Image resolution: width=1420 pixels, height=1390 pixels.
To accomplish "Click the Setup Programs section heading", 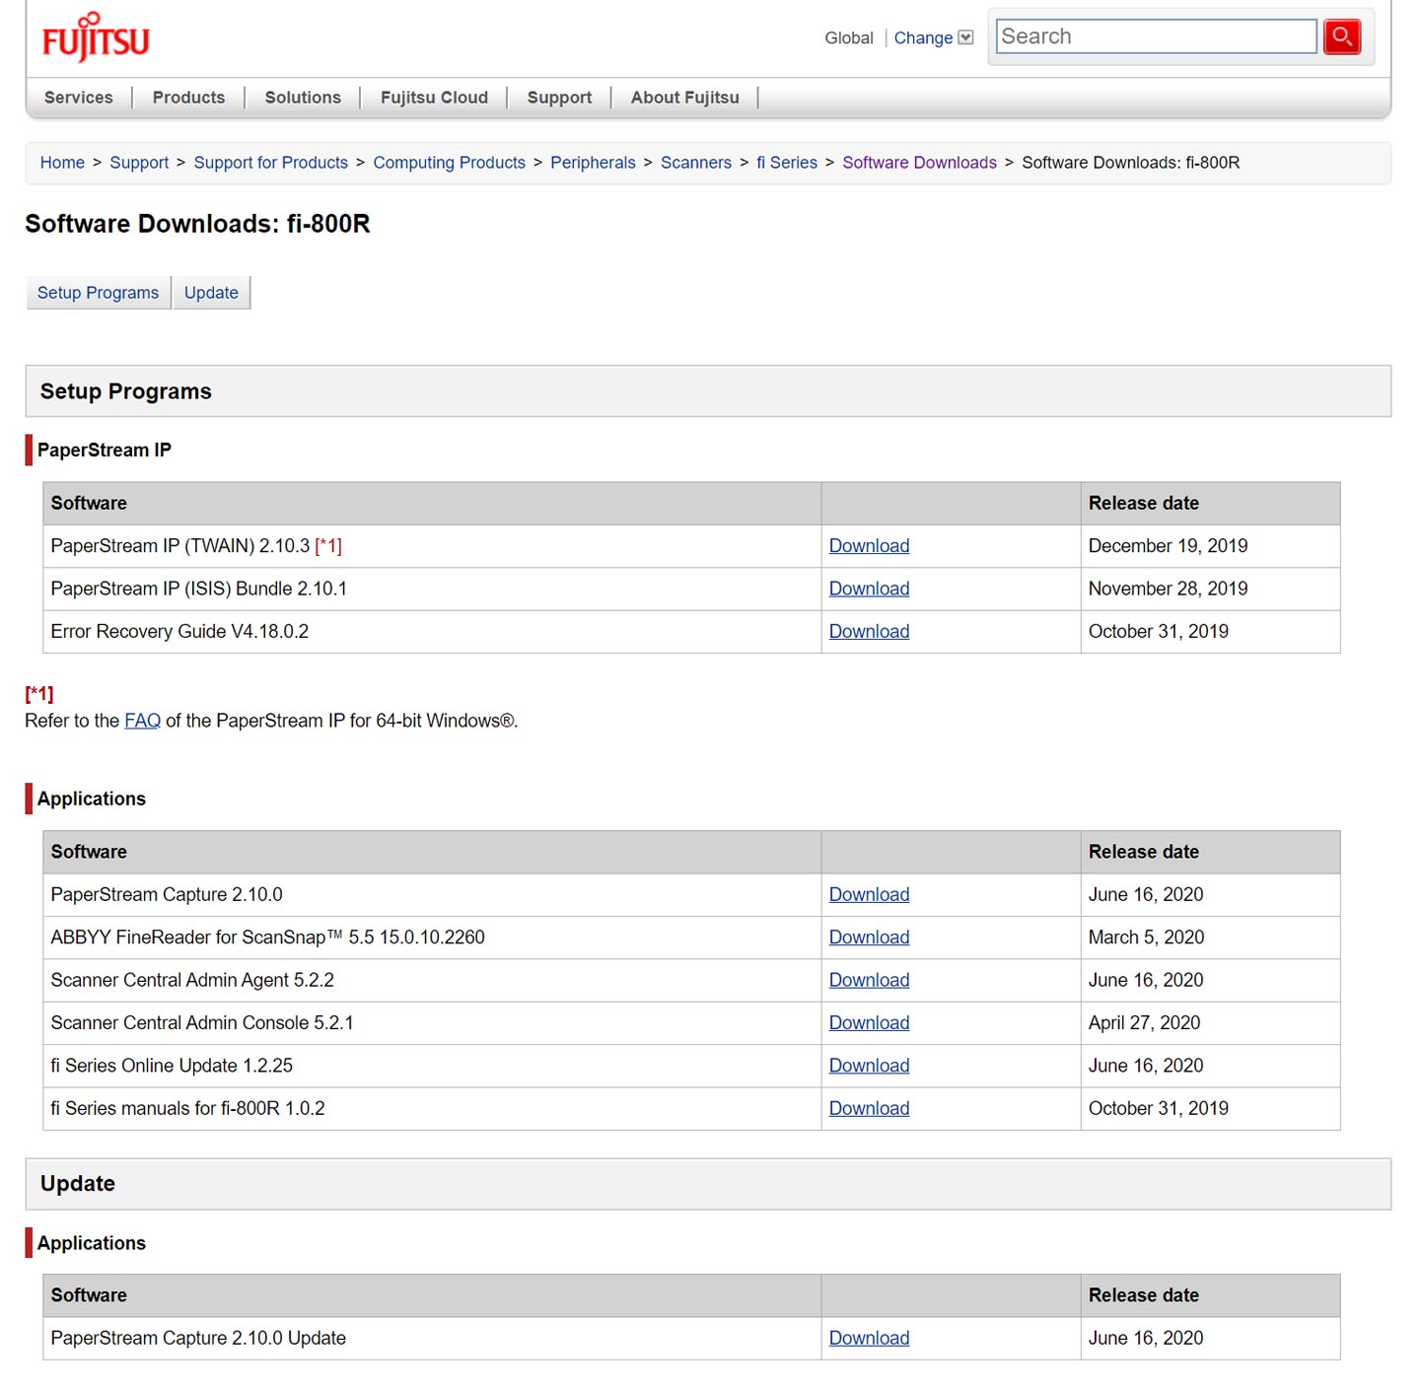I will click(x=125, y=391).
